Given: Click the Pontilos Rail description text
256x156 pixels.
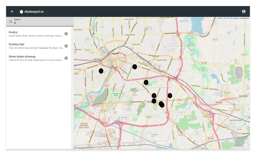Looking at the screenshot, I should 36,48.
